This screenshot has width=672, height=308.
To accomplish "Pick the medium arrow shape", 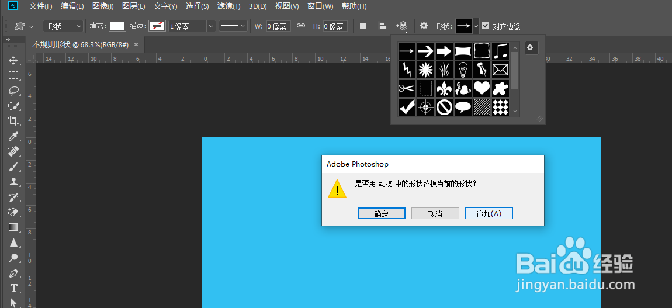I will 425,51.
